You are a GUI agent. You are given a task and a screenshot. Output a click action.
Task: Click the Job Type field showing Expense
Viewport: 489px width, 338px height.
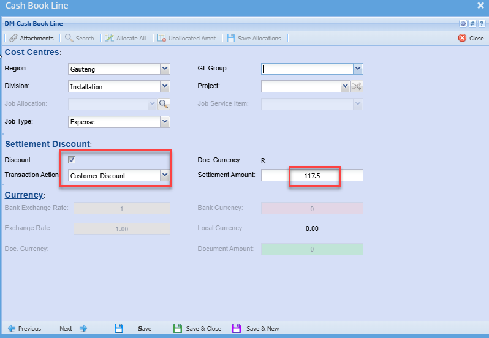114,122
